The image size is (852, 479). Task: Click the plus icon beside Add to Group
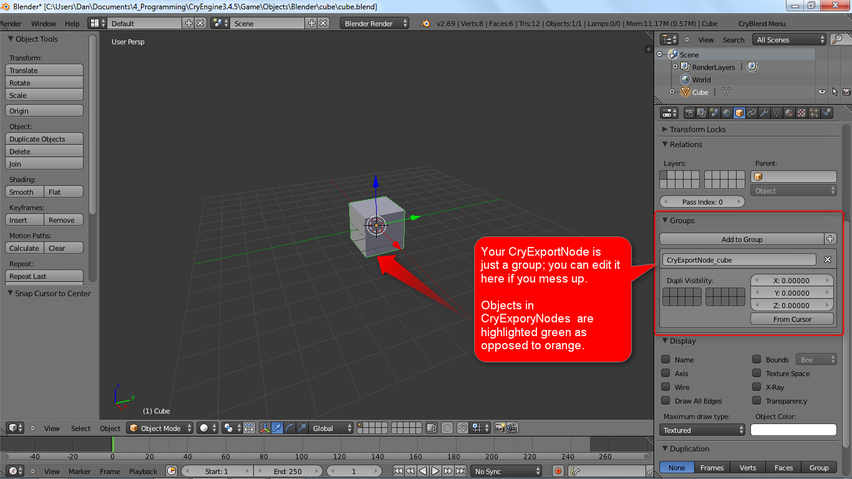[x=830, y=239]
